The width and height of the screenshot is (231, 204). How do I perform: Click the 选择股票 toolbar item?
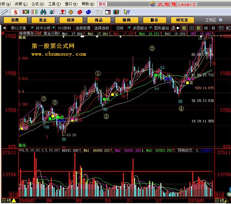coord(83,28)
